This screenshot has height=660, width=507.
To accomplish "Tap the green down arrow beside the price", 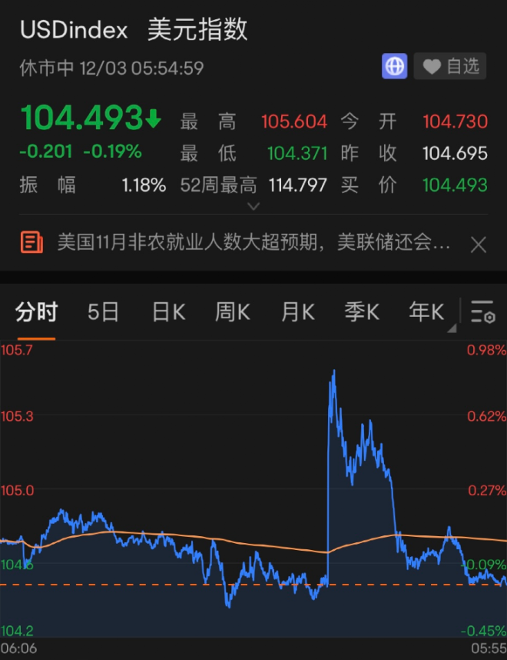I will tap(153, 119).
